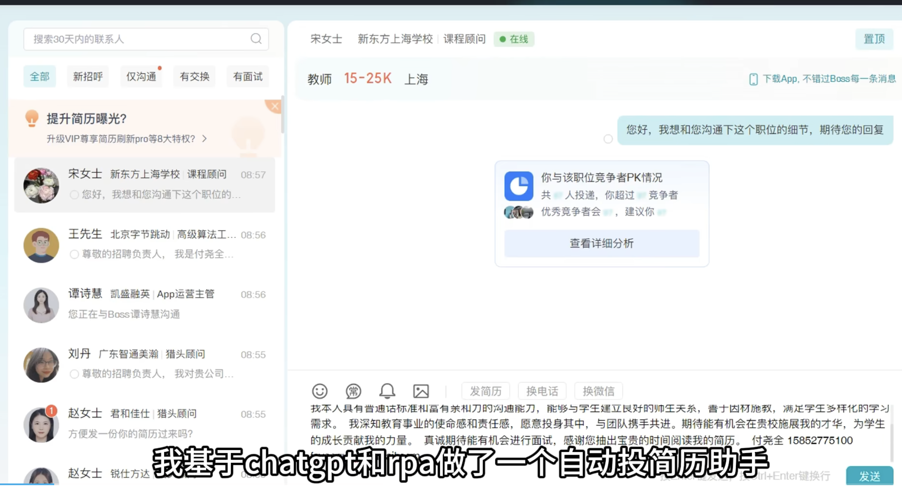Screen dimensions: 902x486
Task: Expand VIP upgrade privileges chevron
Action: point(205,139)
